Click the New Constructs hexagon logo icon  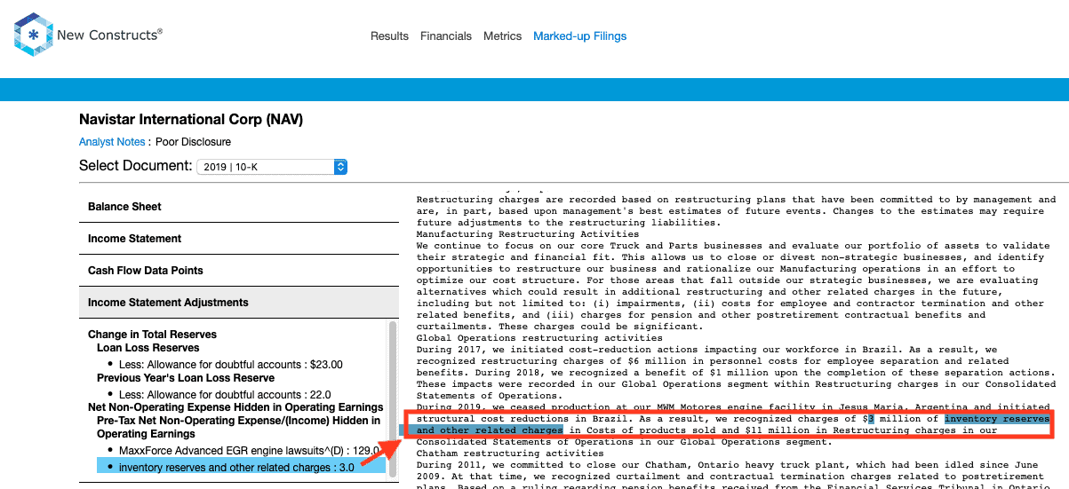tap(33, 35)
